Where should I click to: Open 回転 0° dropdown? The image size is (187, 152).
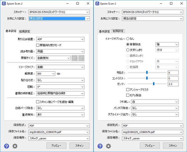click(60, 87)
